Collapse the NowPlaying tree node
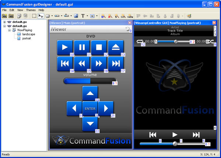221x158 pixels. coord(9,30)
